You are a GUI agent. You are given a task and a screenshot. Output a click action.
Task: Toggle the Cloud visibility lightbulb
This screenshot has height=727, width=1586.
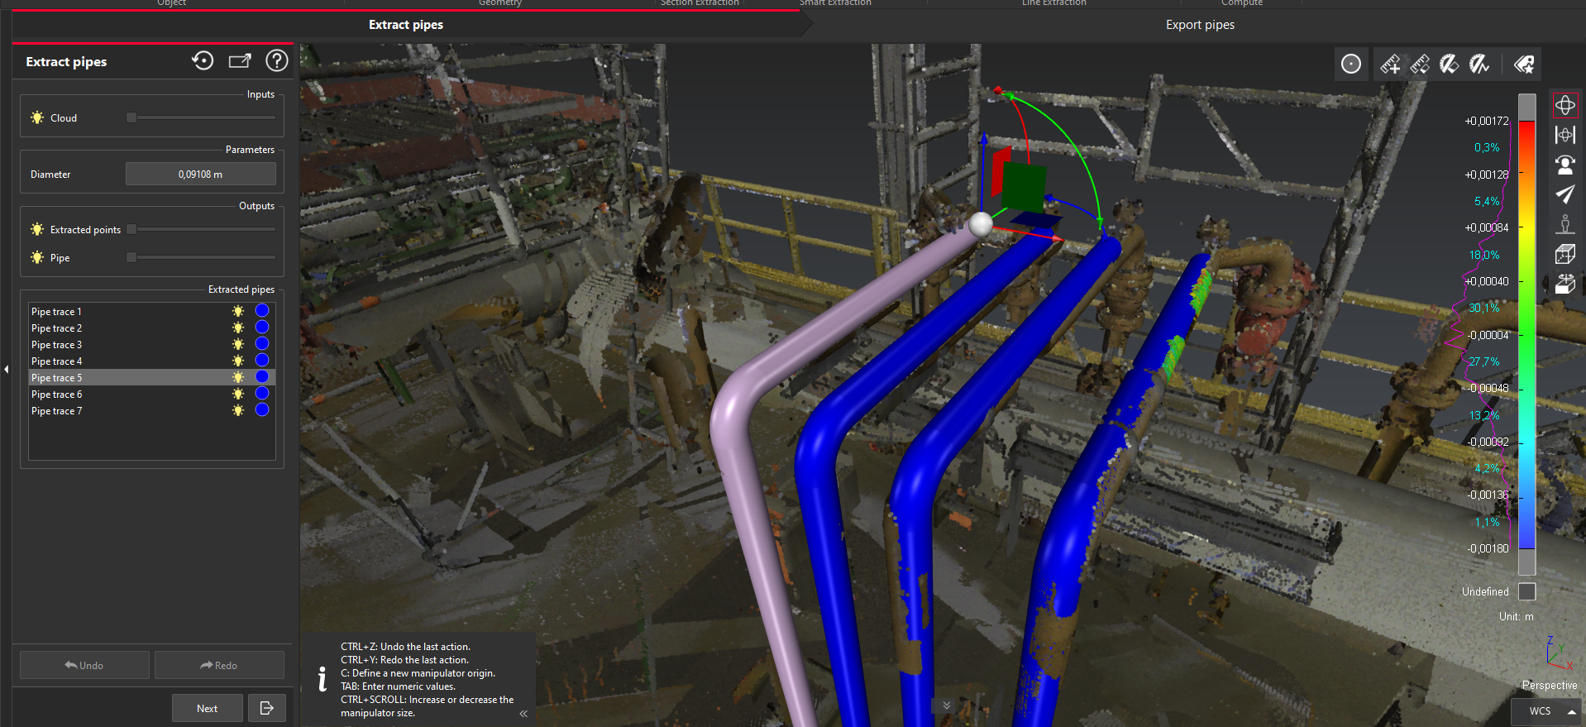[37, 118]
